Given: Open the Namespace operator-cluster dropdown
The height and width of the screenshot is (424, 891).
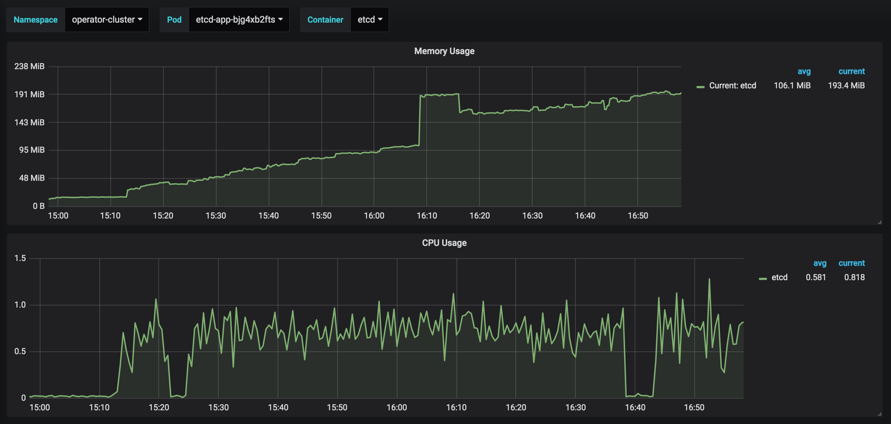Looking at the screenshot, I should (107, 20).
